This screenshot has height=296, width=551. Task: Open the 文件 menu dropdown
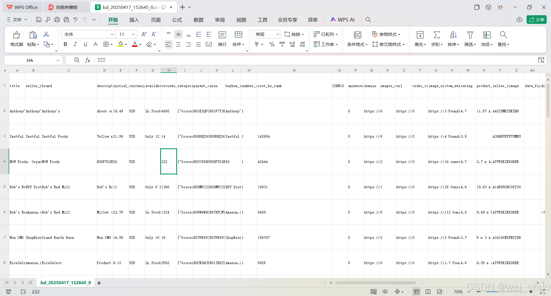17,20
